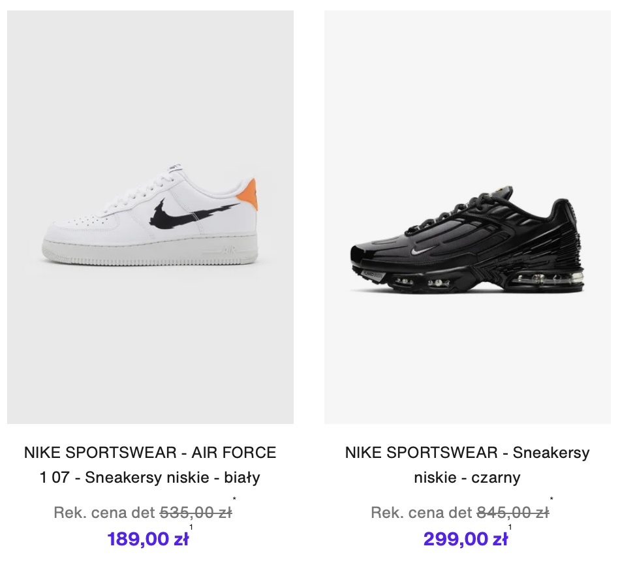Click the footnote marker 1 next to 189,00 zł
620x561 pixels.
tap(191, 528)
